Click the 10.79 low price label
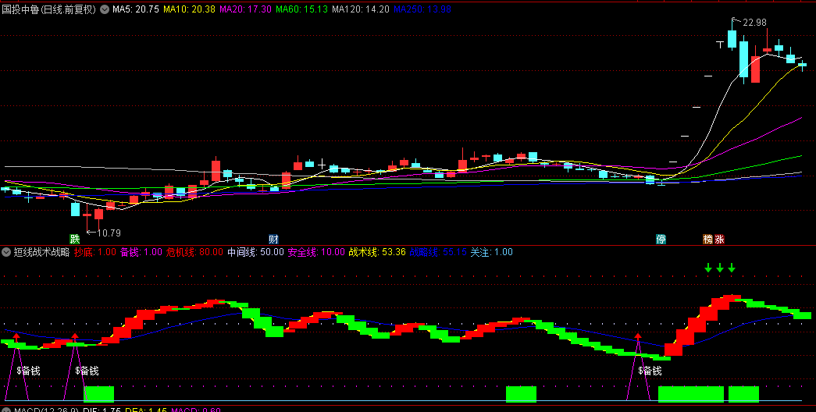Screen dimensions: 816x412 109,233
